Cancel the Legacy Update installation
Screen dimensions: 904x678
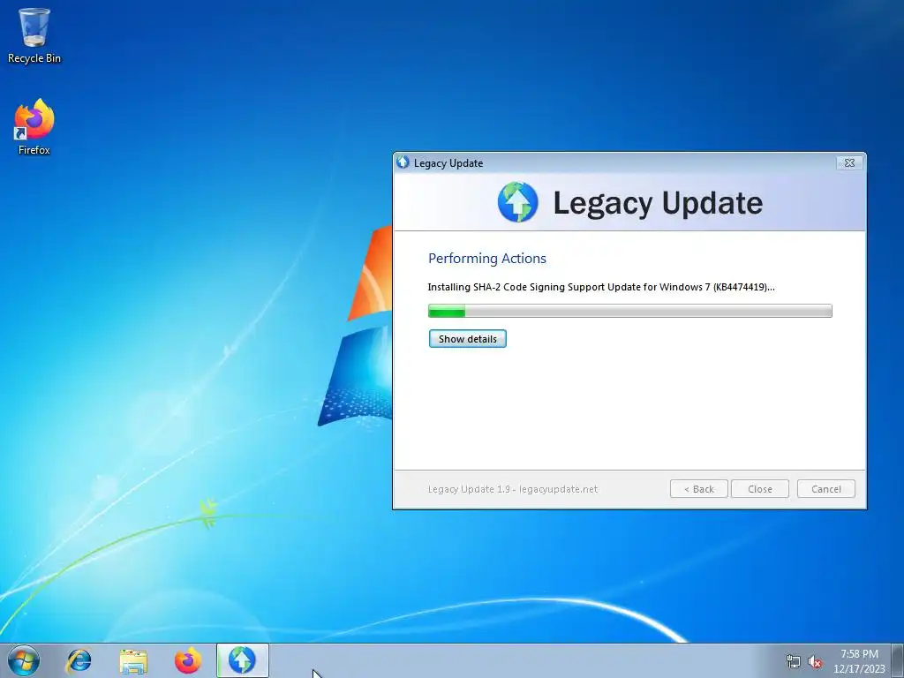point(826,489)
